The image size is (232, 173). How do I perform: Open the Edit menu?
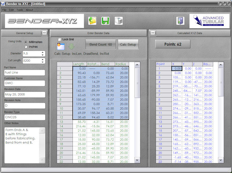click(x=11, y=10)
